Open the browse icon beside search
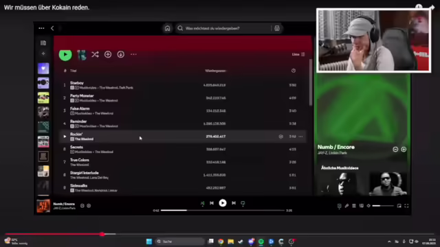Viewport: 440px width, 247px height. click(x=277, y=28)
